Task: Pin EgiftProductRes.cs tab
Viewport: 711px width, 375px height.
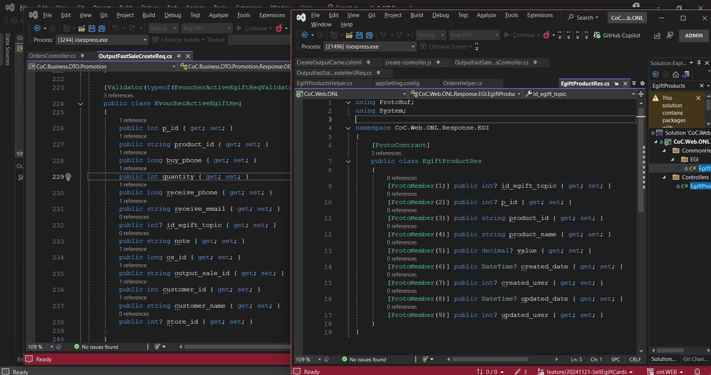Action: click(x=617, y=84)
